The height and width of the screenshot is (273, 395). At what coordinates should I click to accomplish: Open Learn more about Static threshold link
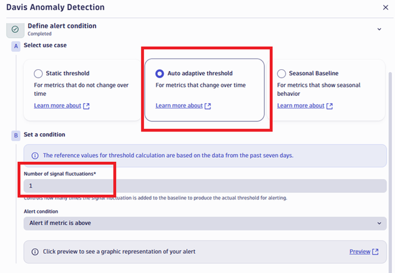(57, 105)
